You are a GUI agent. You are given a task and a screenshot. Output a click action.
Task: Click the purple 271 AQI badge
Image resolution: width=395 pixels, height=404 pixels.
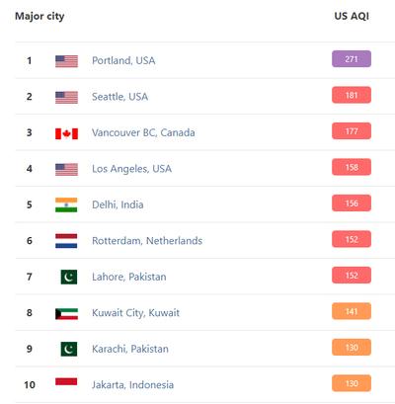click(352, 59)
